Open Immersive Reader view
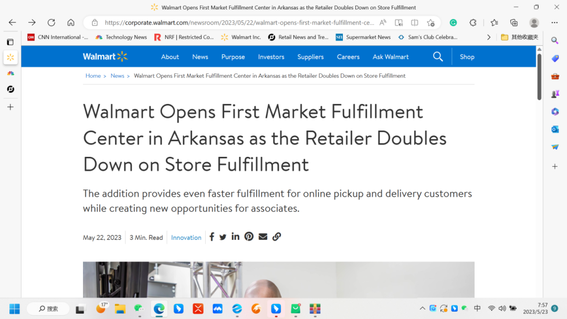This screenshot has width=567, height=319. coord(399,23)
